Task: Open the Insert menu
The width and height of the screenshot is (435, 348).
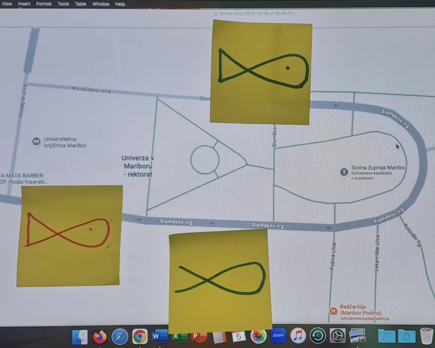Action: tap(24, 4)
